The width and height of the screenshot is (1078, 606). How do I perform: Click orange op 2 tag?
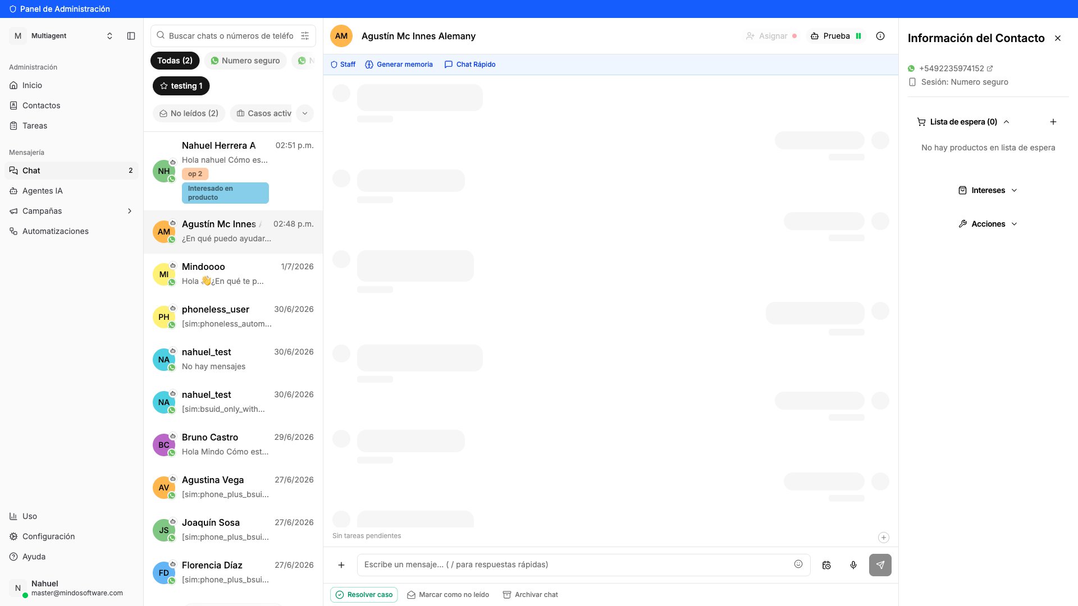click(x=195, y=174)
